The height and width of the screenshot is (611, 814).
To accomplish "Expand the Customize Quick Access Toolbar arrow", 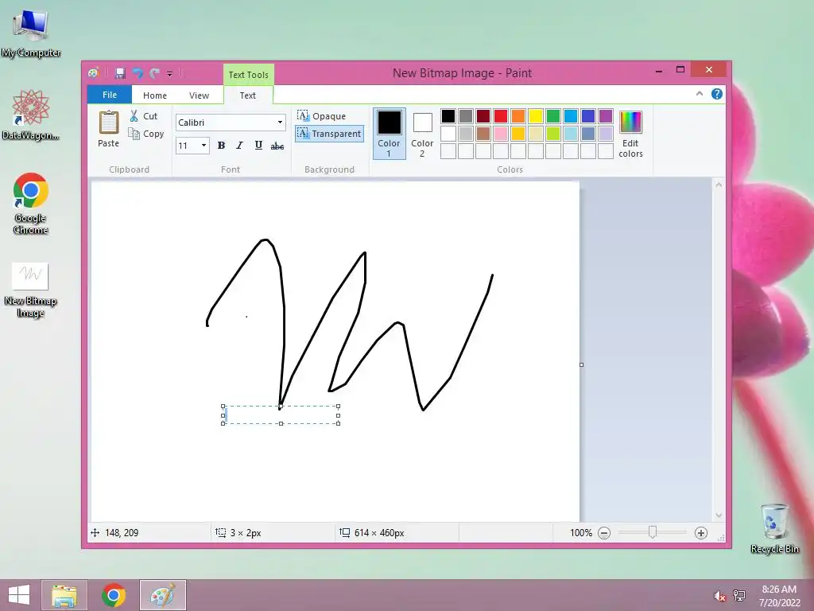I will click(170, 74).
